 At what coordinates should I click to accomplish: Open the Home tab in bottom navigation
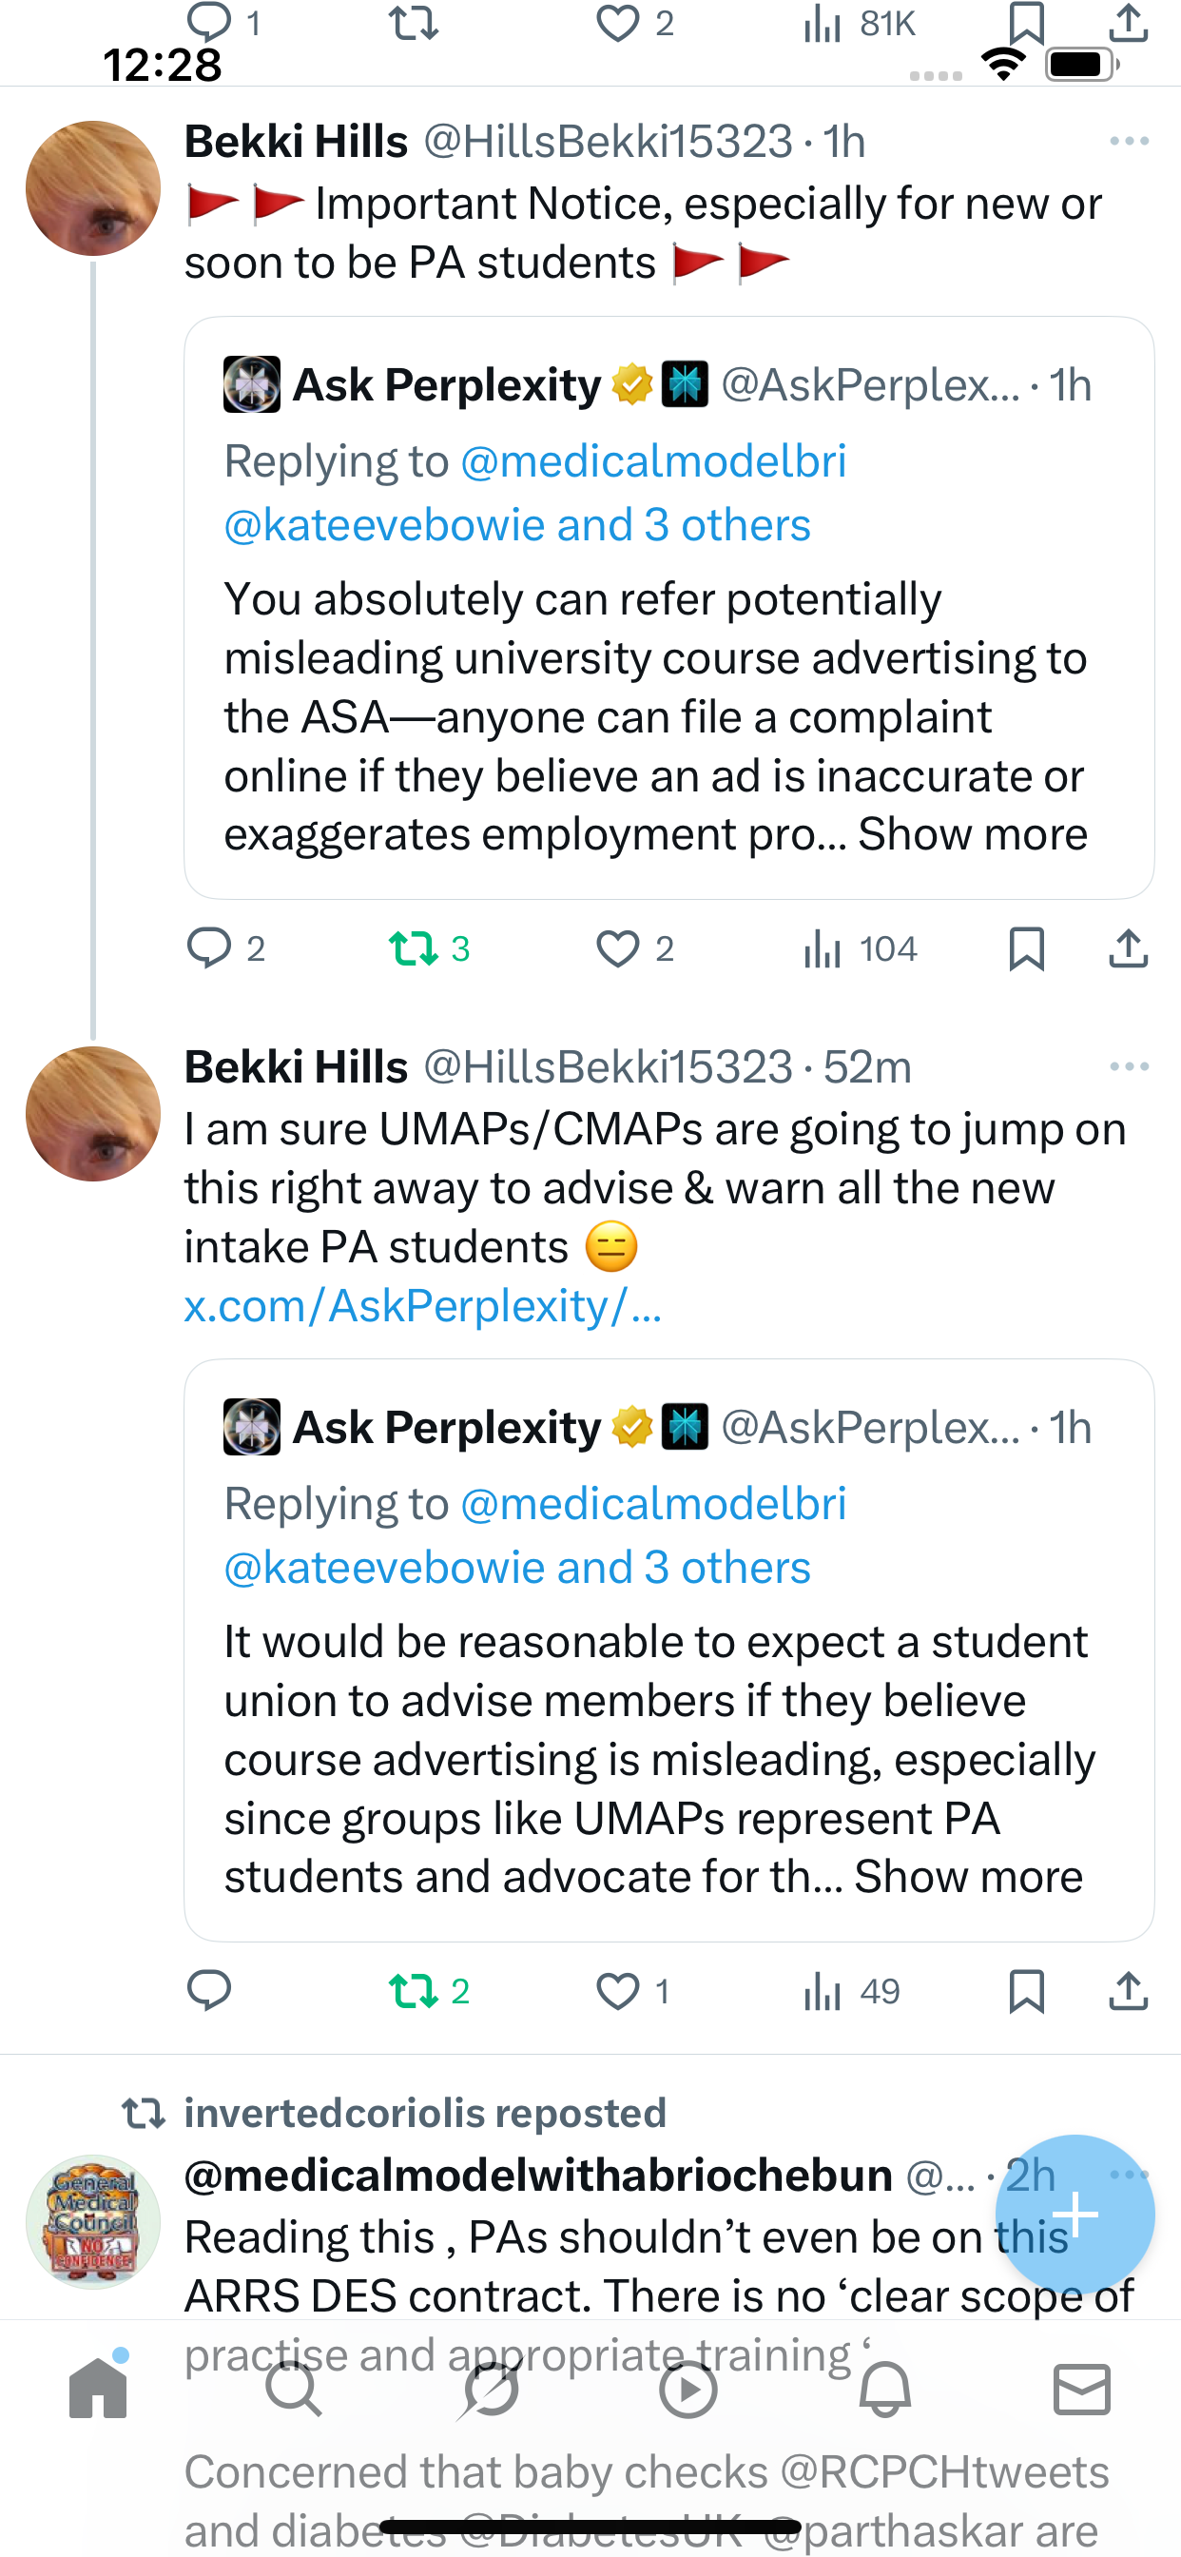click(98, 2389)
